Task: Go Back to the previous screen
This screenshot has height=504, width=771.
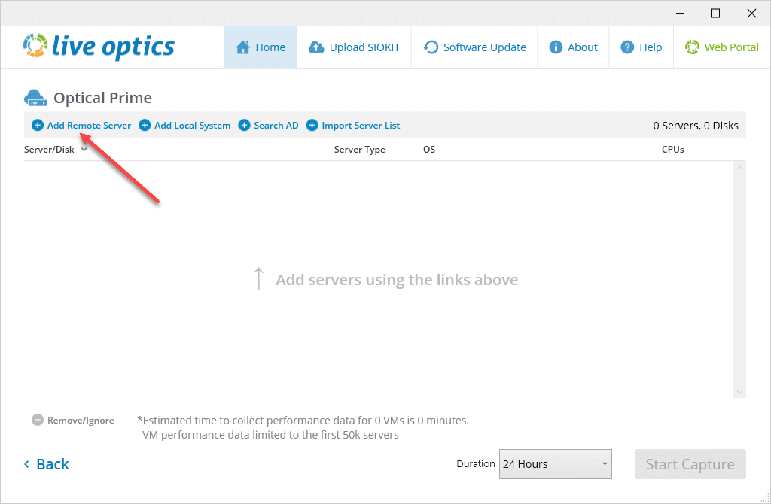Action: pos(47,464)
